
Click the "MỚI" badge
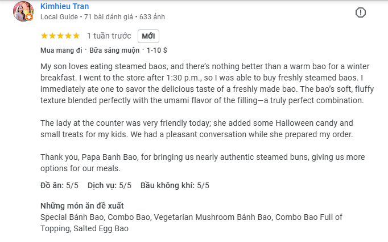pyautogui.click(x=148, y=36)
